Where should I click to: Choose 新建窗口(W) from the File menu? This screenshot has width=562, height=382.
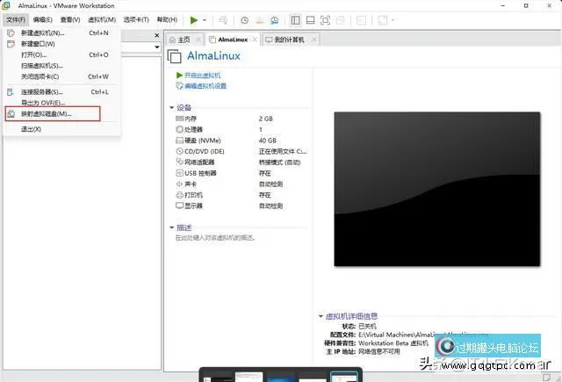point(61,44)
